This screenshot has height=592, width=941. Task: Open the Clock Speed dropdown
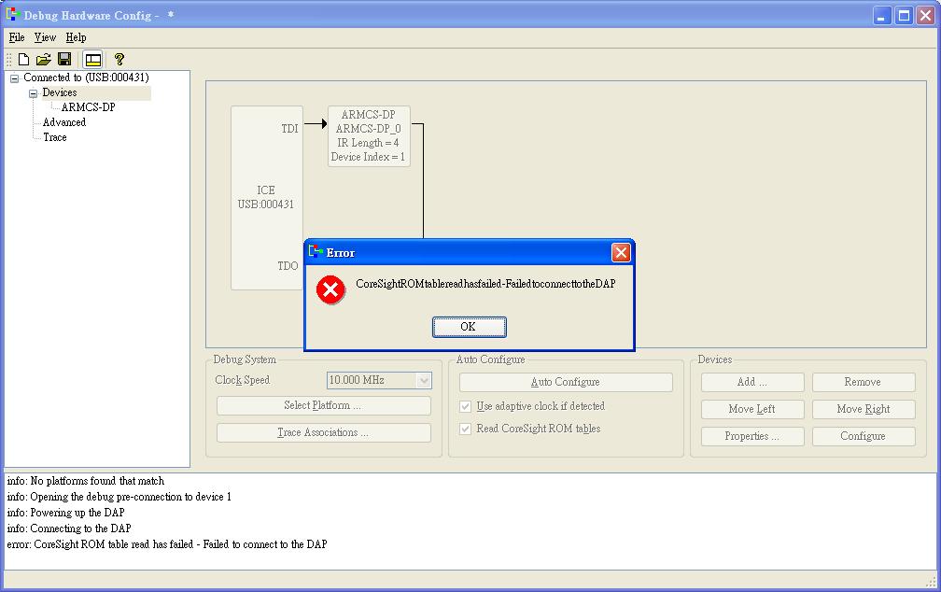point(424,380)
